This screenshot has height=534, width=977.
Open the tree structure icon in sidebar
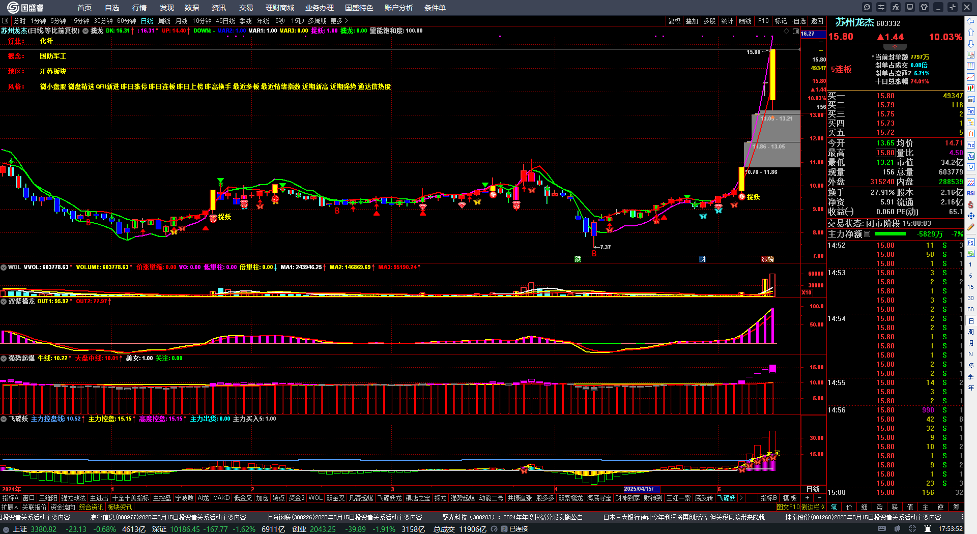(971, 122)
